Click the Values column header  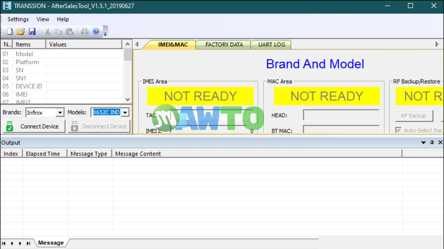(x=84, y=44)
